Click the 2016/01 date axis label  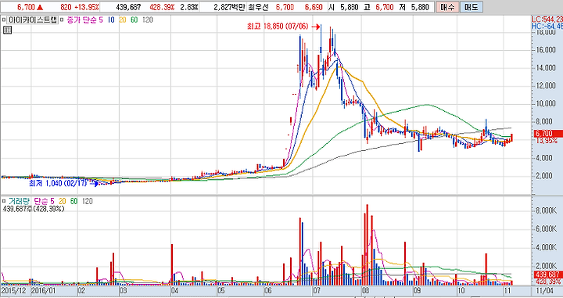coord(43,290)
